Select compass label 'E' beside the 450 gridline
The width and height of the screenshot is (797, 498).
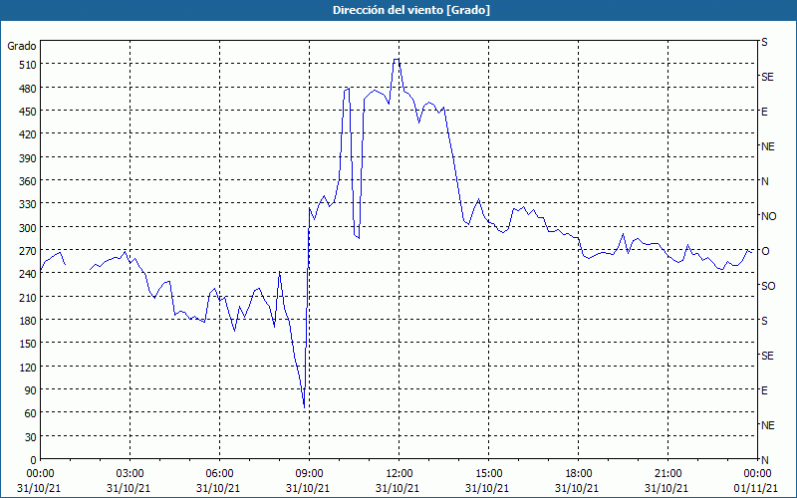pyautogui.click(x=764, y=112)
